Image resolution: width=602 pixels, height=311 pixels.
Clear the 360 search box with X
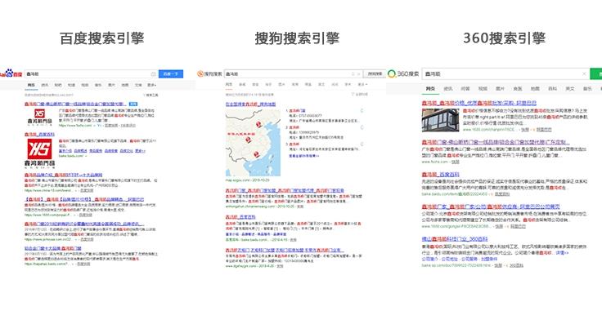click(x=584, y=73)
